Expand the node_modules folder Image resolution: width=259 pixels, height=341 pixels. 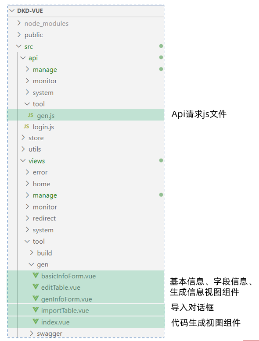click(x=19, y=23)
